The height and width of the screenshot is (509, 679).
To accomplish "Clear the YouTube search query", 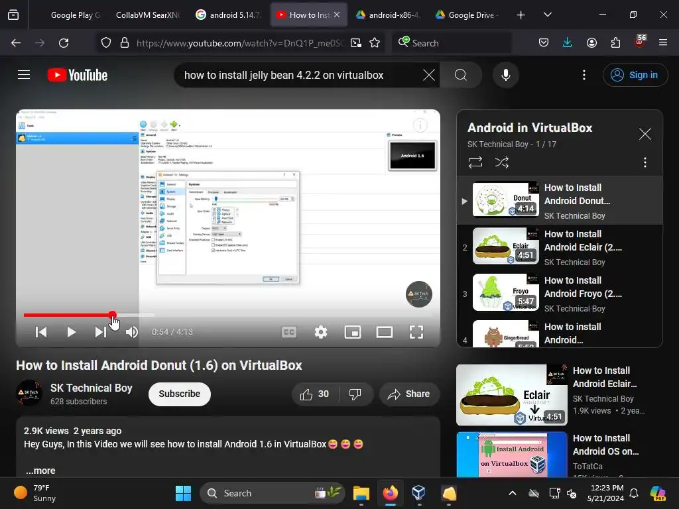I will pyautogui.click(x=429, y=75).
